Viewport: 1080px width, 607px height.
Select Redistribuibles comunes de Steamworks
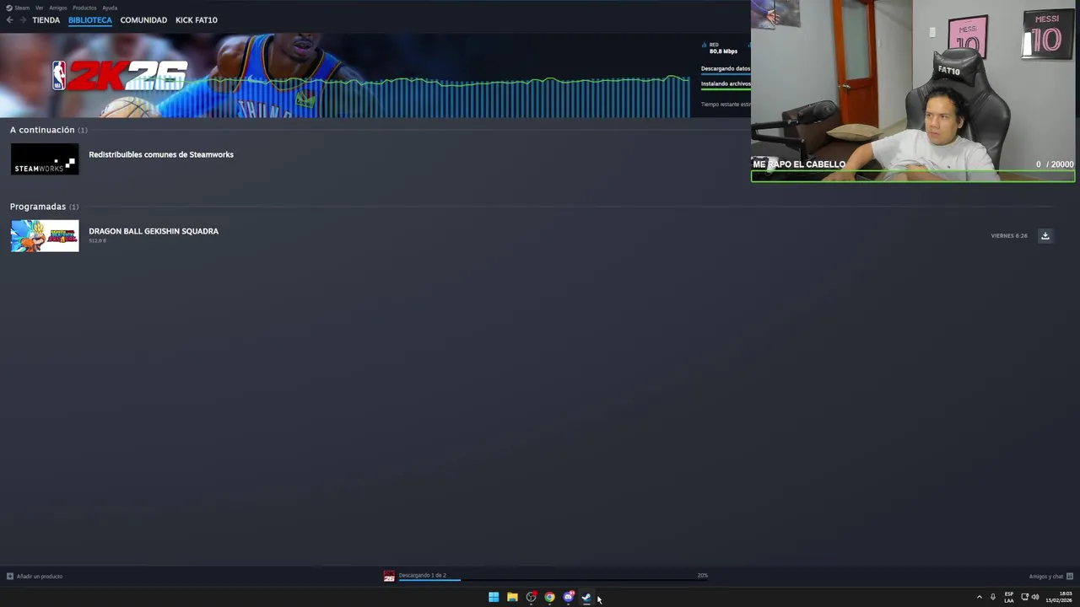pos(161,154)
